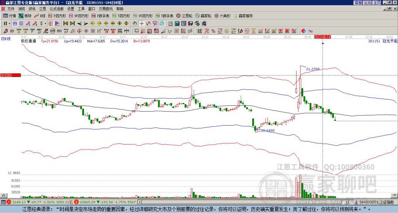Click the floppy disk save icon
Screen dimensions: 398x213
pyautogui.click(x=190, y=23)
